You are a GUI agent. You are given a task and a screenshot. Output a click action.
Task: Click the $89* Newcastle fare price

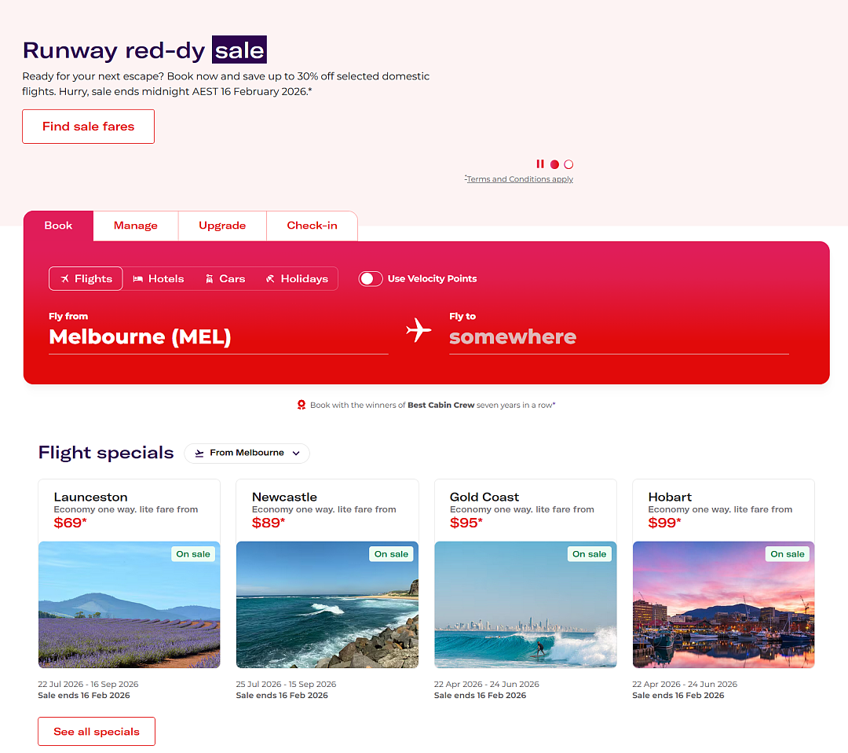(x=269, y=523)
